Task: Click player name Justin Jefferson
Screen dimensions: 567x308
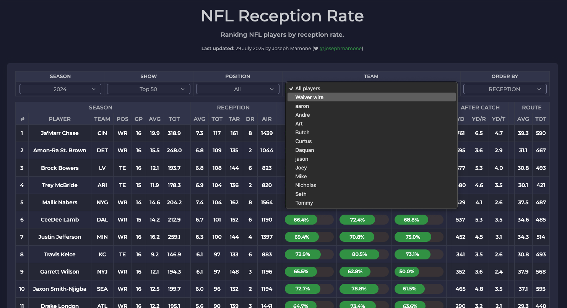Action: (x=60, y=237)
